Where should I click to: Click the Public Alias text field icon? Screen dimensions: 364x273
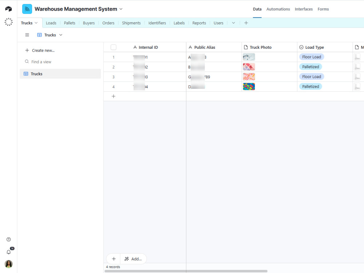(x=190, y=47)
